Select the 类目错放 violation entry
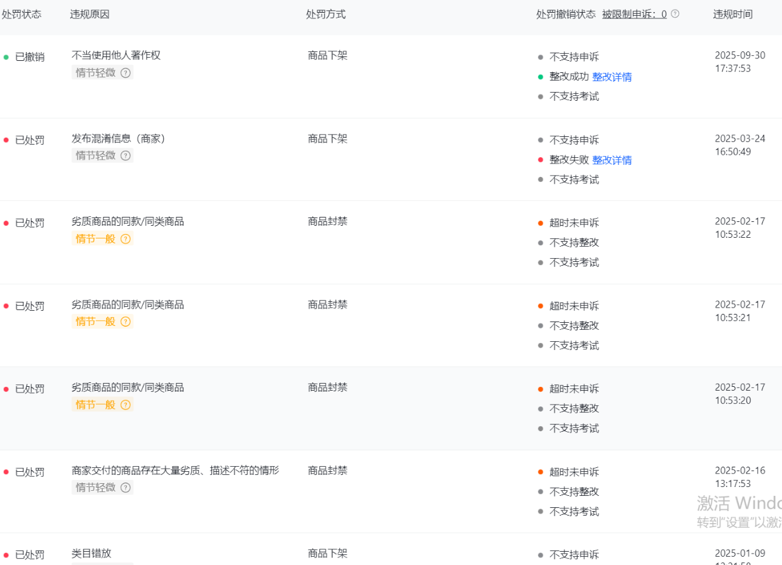The height and width of the screenshot is (565, 782). tap(91, 554)
